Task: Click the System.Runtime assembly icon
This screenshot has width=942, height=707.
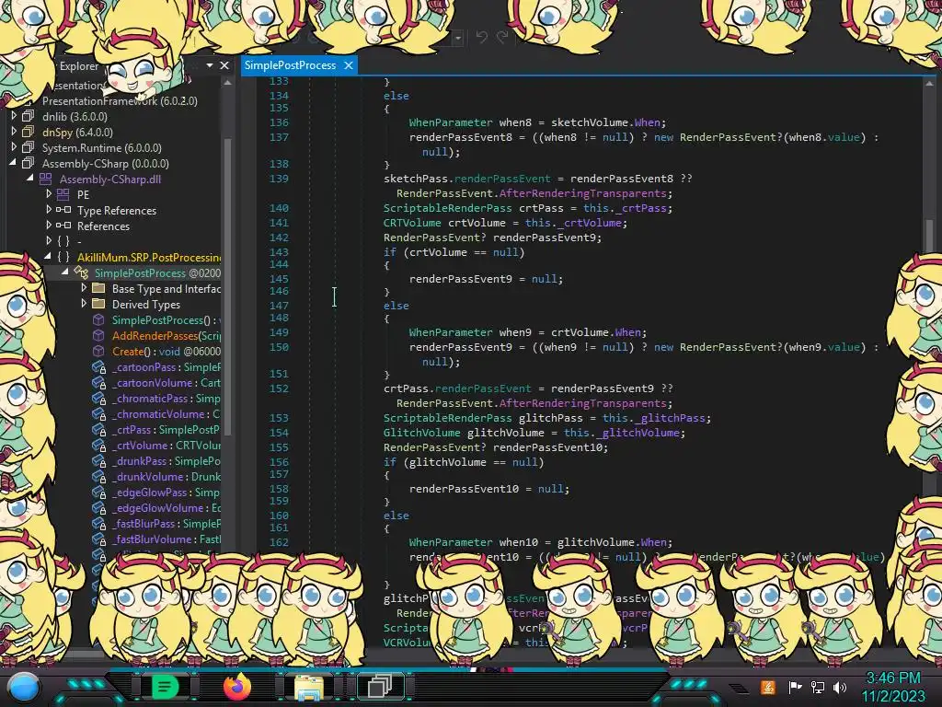Action: [x=29, y=147]
